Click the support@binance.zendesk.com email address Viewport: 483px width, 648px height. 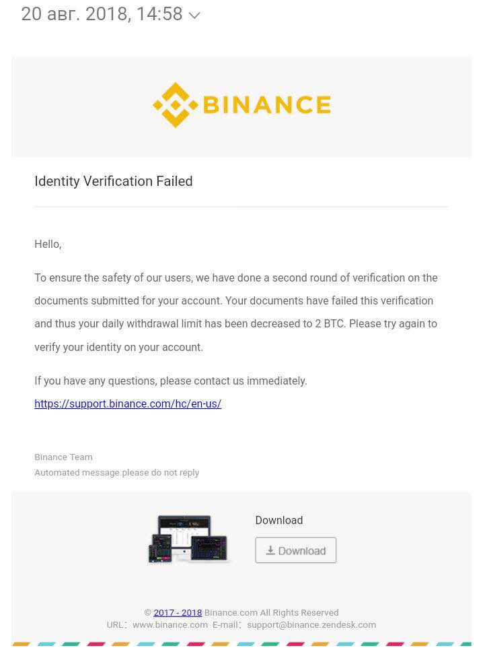tap(311, 625)
